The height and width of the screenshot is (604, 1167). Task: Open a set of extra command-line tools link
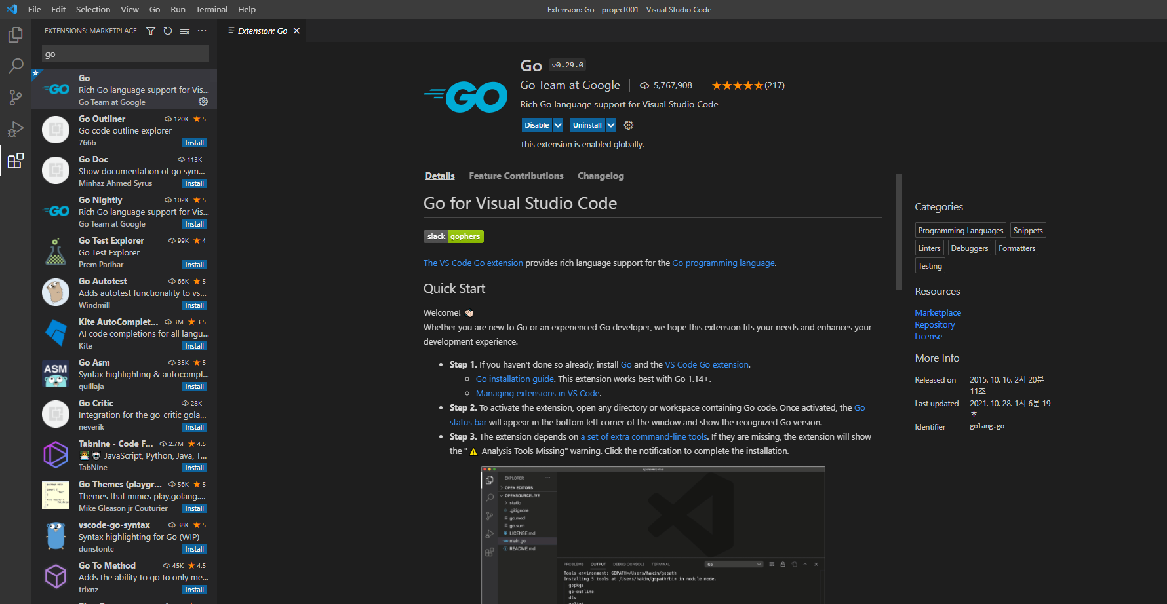tap(644, 436)
